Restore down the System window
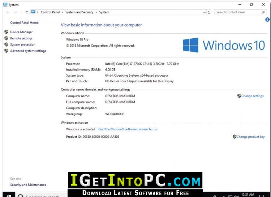This screenshot has width=271, height=197. point(251,4)
